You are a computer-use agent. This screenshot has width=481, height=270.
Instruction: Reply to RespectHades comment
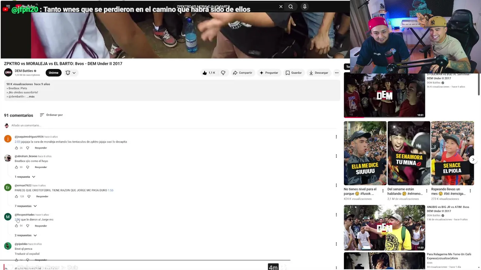click(41, 226)
